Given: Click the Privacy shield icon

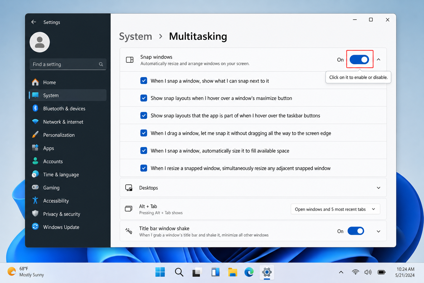Looking at the screenshot, I should click(x=35, y=214).
